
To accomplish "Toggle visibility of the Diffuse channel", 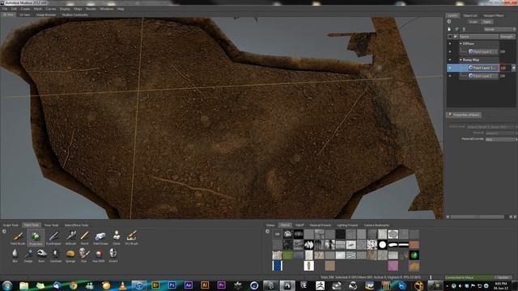I will (x=450, y=44).
